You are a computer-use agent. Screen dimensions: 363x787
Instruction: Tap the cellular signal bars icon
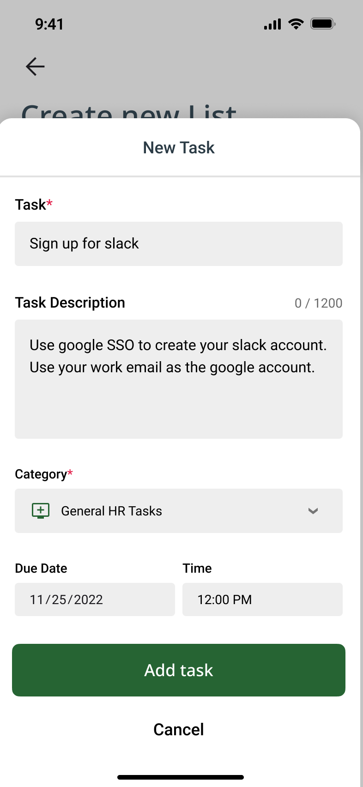[272, 24]
